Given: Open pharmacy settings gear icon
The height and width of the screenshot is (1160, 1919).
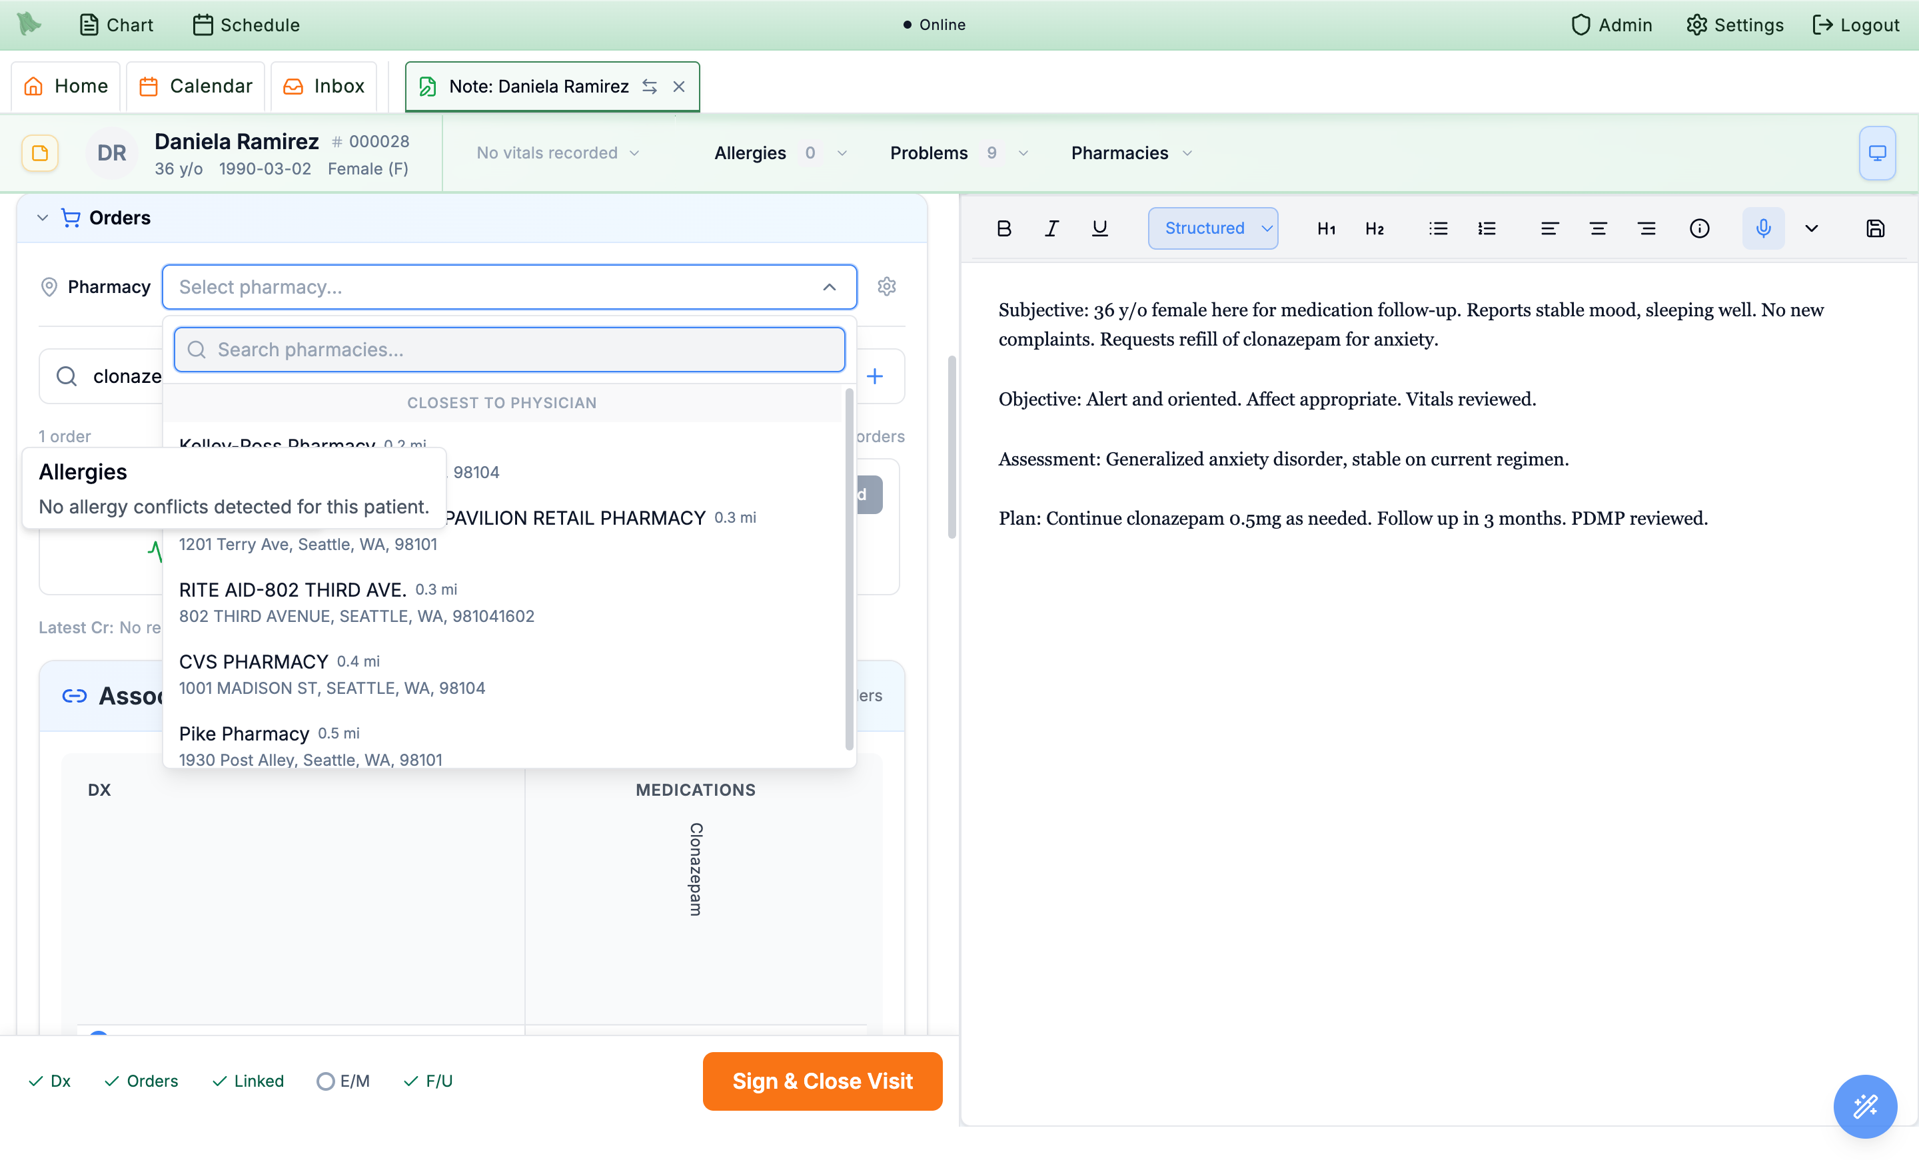Looking at the screenshot, I should pos(886,286).
